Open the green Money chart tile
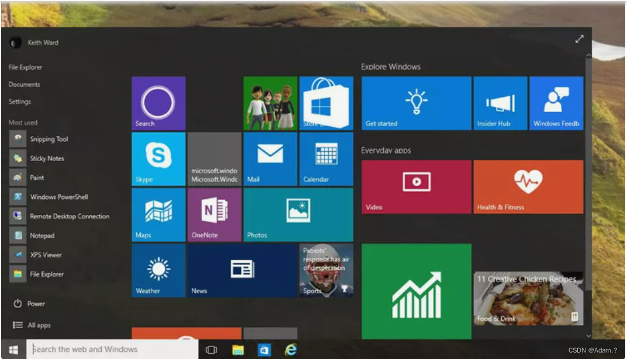 (x=416, y=291)
